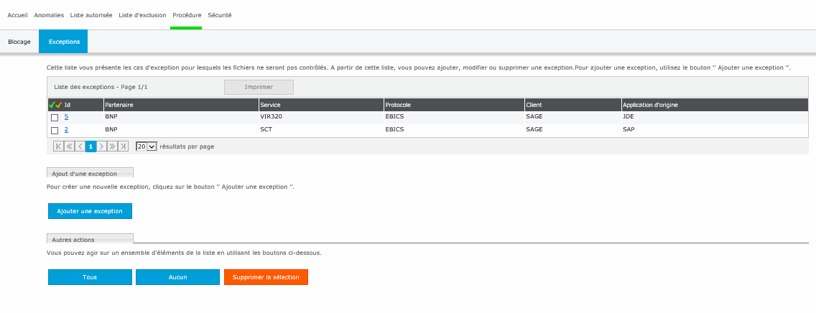Screen dimensions: 816x313
Task: Click the double-left rewind pagination arrow
Action: coord(70,146)
